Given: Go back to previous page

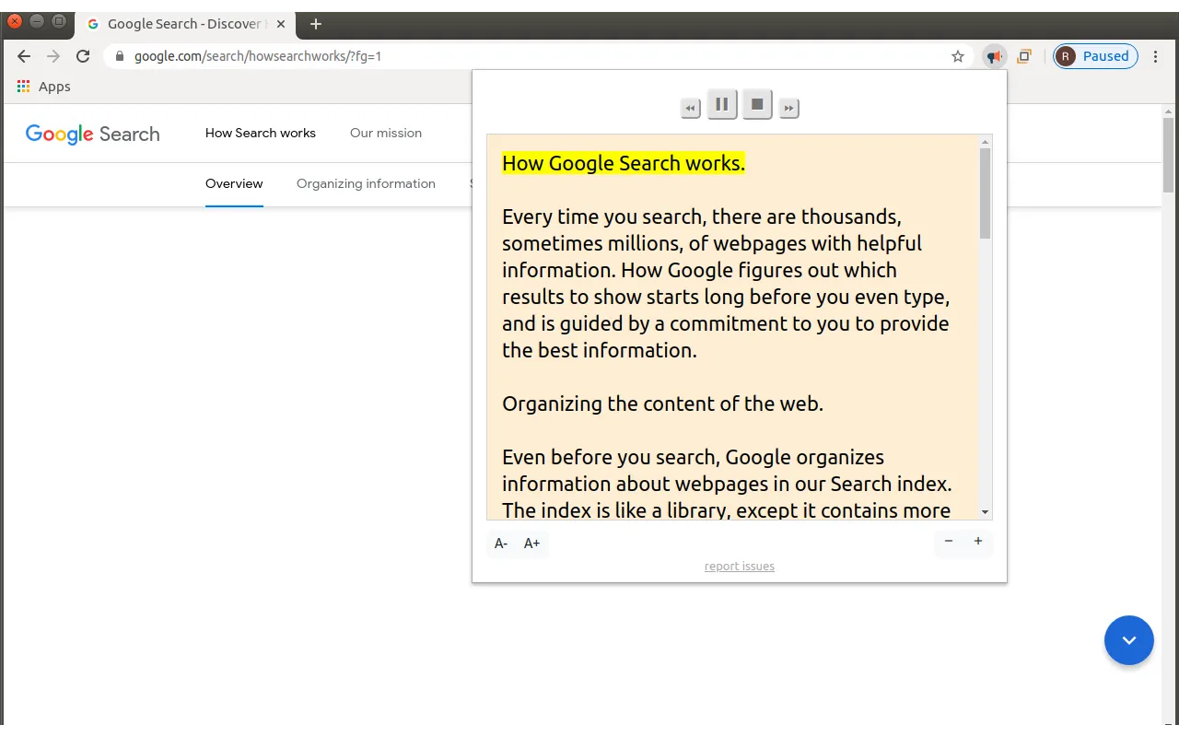Looking at the screenshot, I should (x=24, y=56).
